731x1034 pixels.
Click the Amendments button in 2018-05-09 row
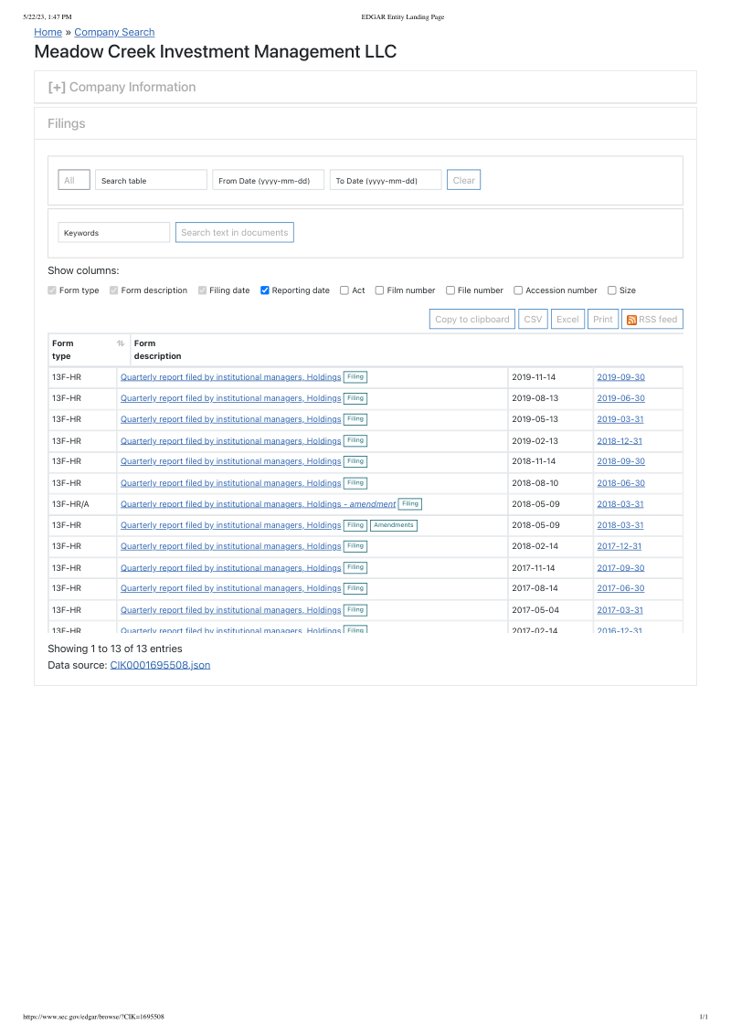click(394, 525)
